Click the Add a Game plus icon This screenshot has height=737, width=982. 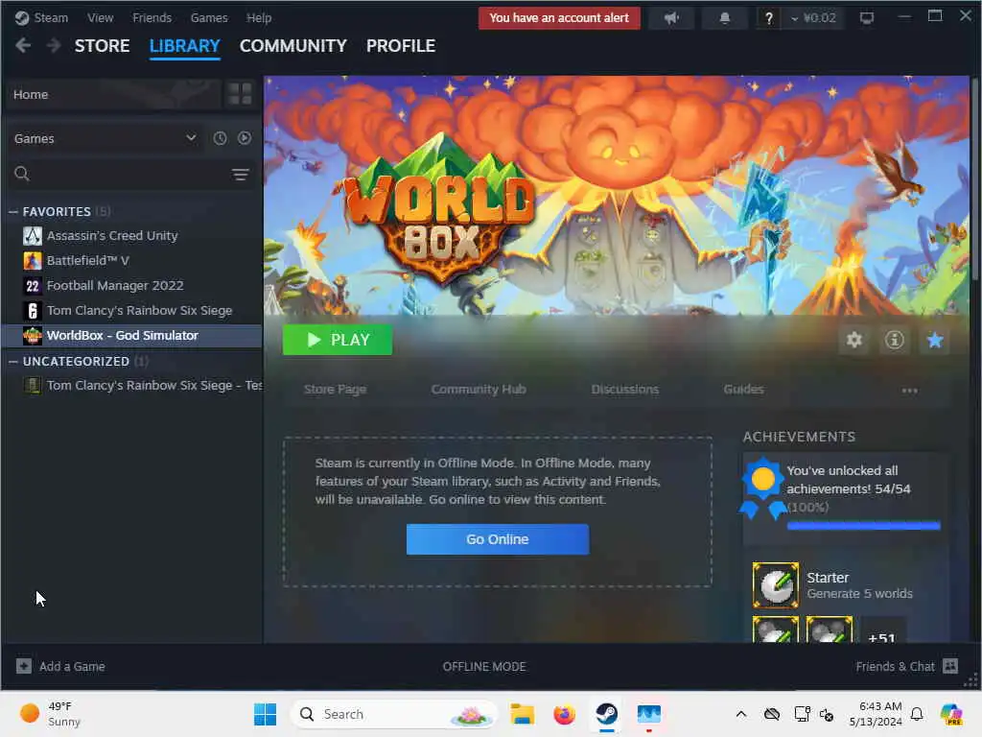(x=23, y=666)
